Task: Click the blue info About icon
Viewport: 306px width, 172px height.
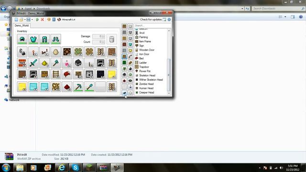Action: coord(169,20)
